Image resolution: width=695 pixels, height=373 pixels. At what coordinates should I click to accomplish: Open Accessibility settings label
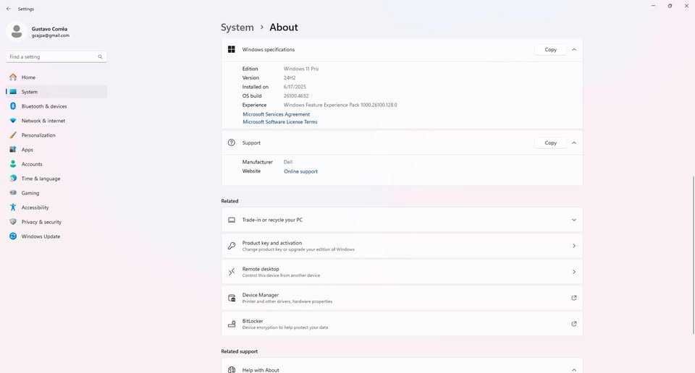click(35, 207)
